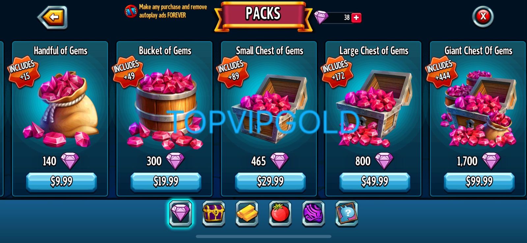The image size is (527, 243).
Task: Add more gems with the red plus icon
Action: [356, 17]
